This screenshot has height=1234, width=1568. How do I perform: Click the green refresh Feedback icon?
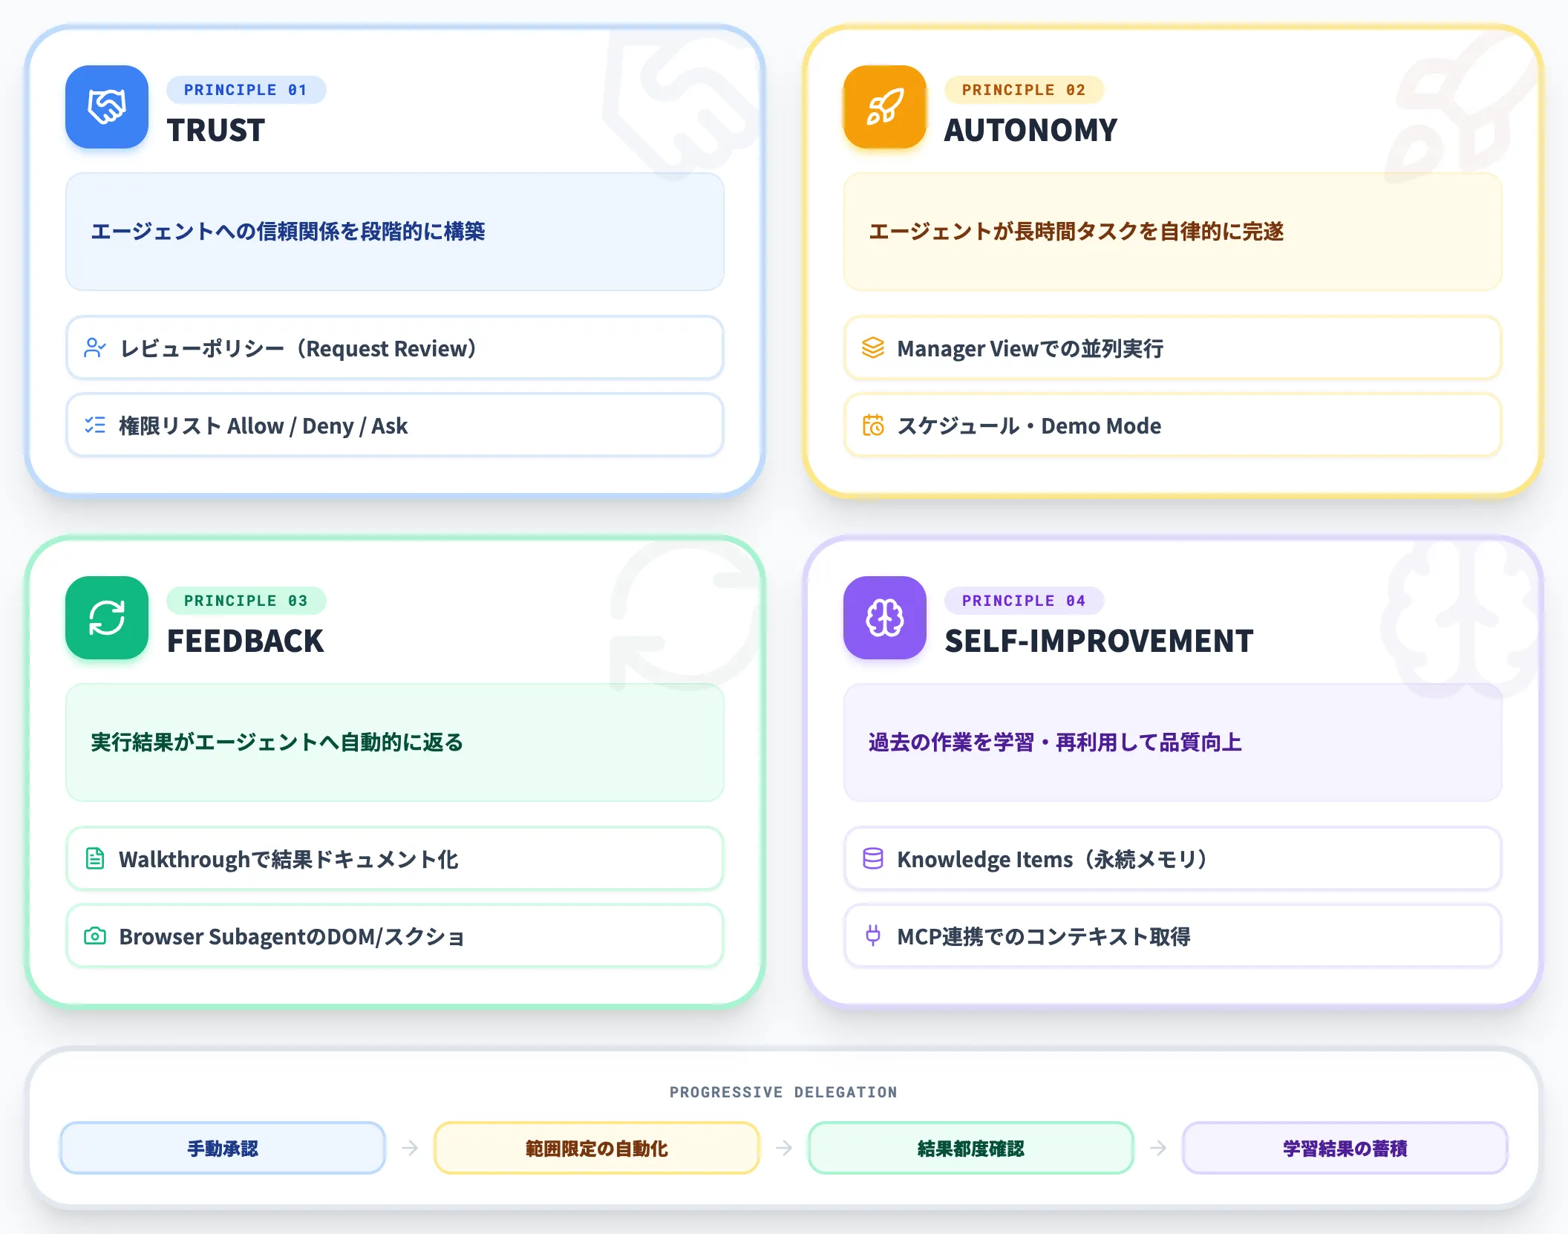pos(107,618)
